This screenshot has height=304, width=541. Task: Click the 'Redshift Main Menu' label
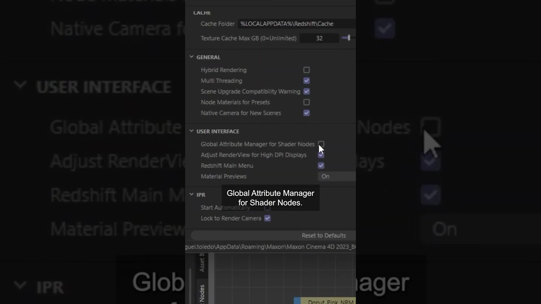coord(227,166)
